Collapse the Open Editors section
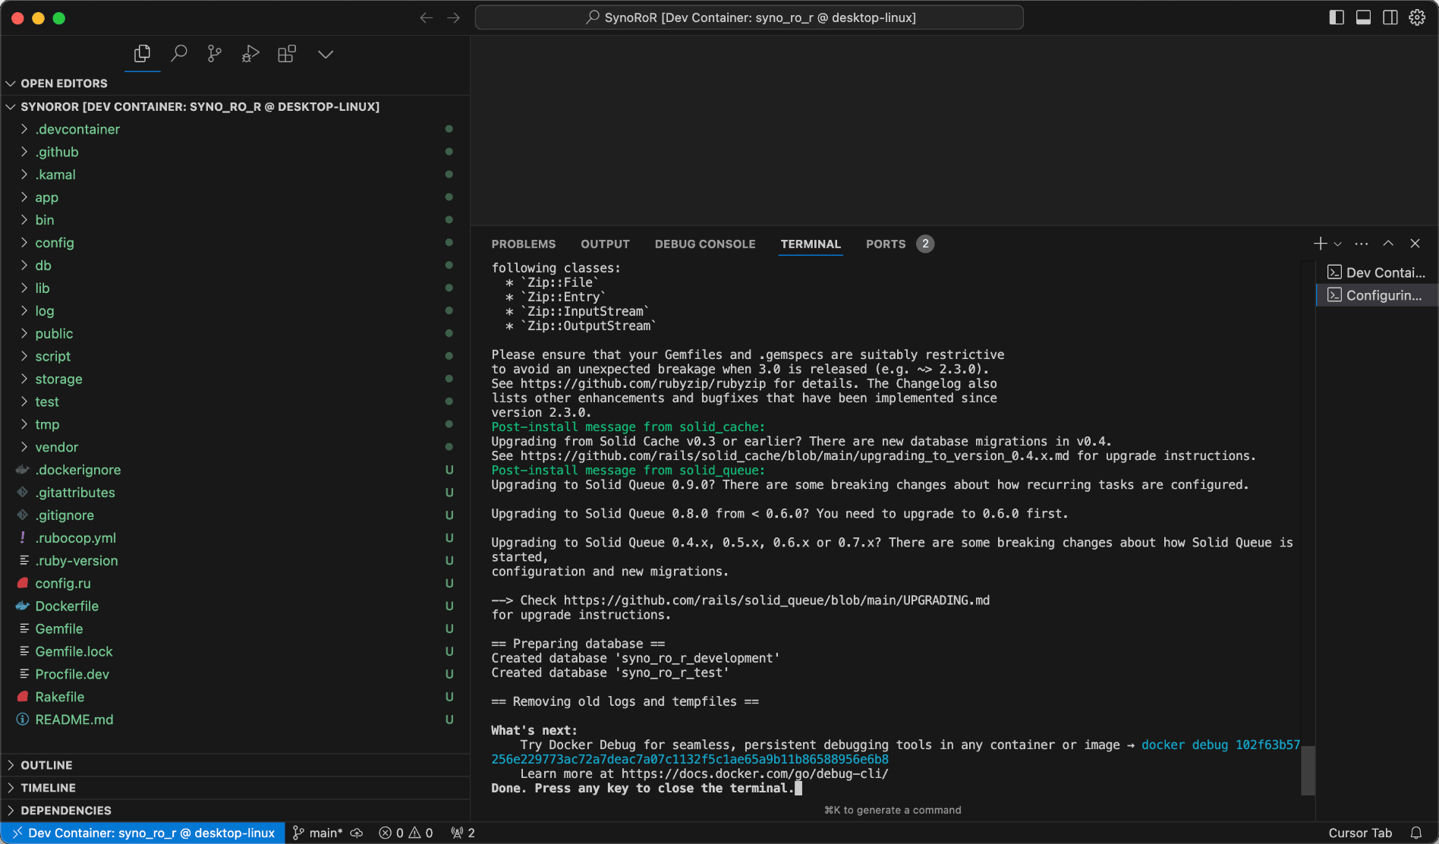 coord(235,83)
